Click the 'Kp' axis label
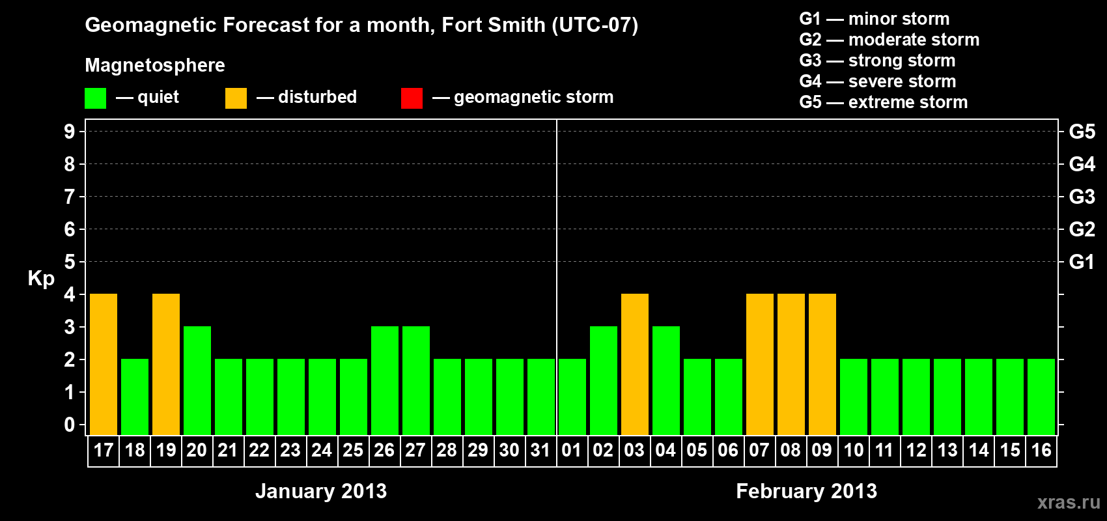1107x521 pixels. tap(41, 279)
